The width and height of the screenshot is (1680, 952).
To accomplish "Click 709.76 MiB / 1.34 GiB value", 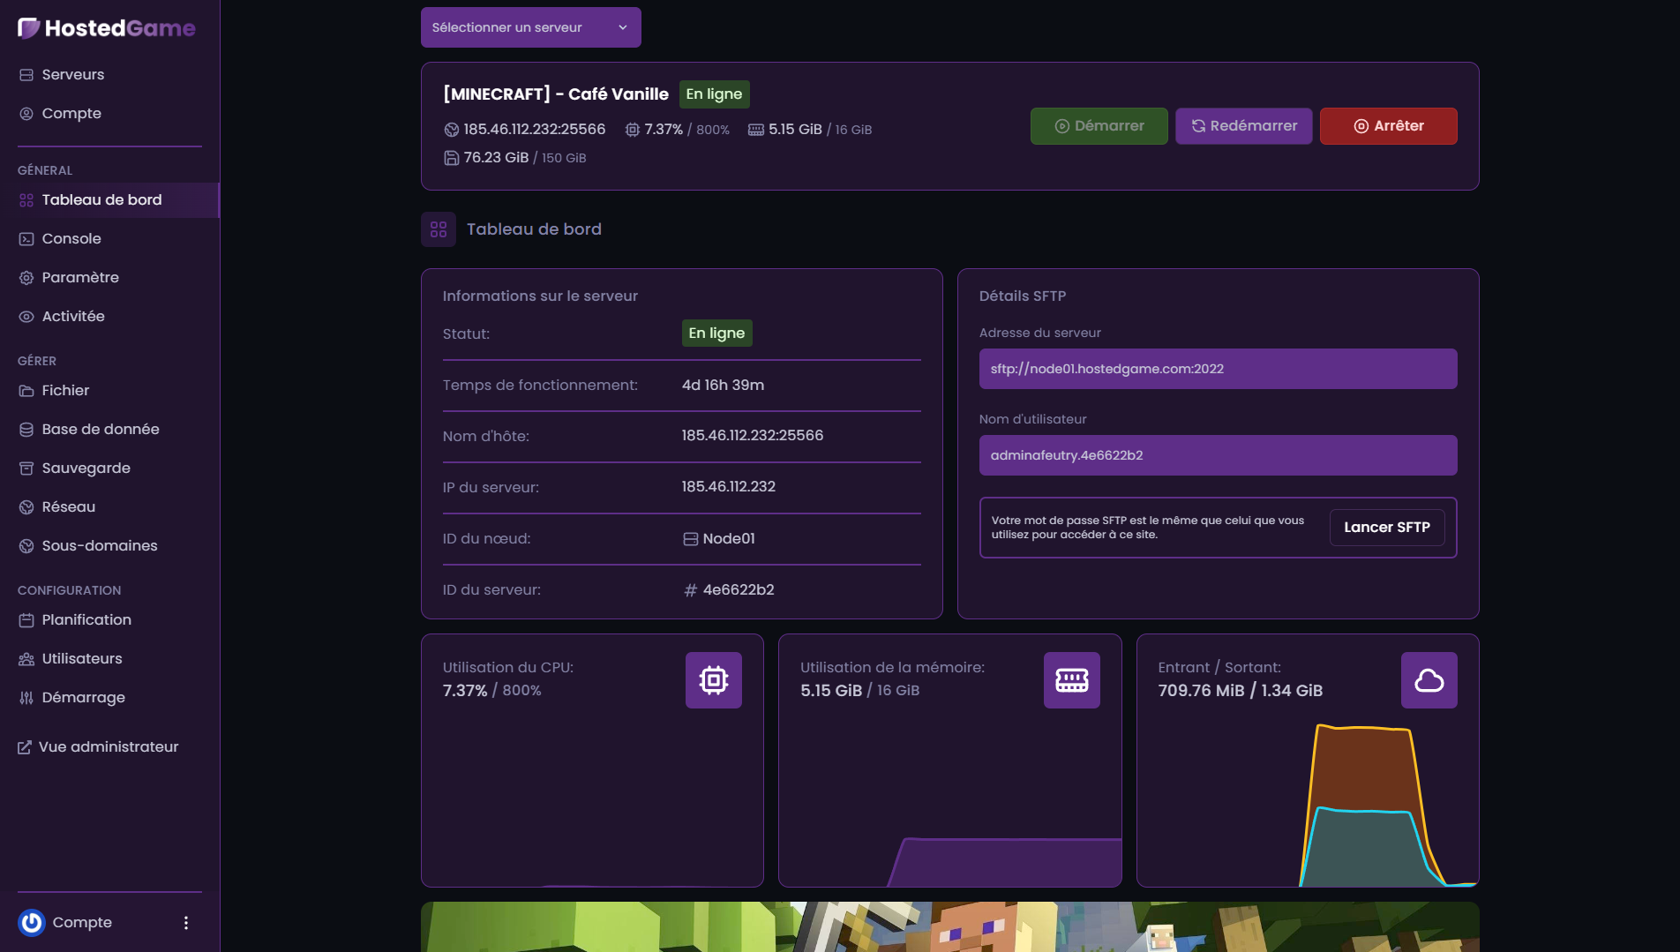I will (x=1240, y=691).
